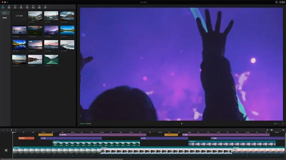Toggle fullscreen preview mode

[x=282, y=124]
